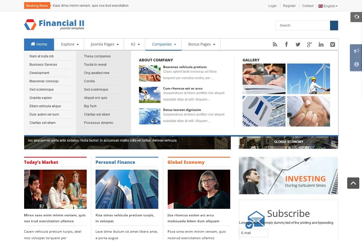Click the Twitter bird icon
This screenshot has height=241, width=362.
click(298, 45)
